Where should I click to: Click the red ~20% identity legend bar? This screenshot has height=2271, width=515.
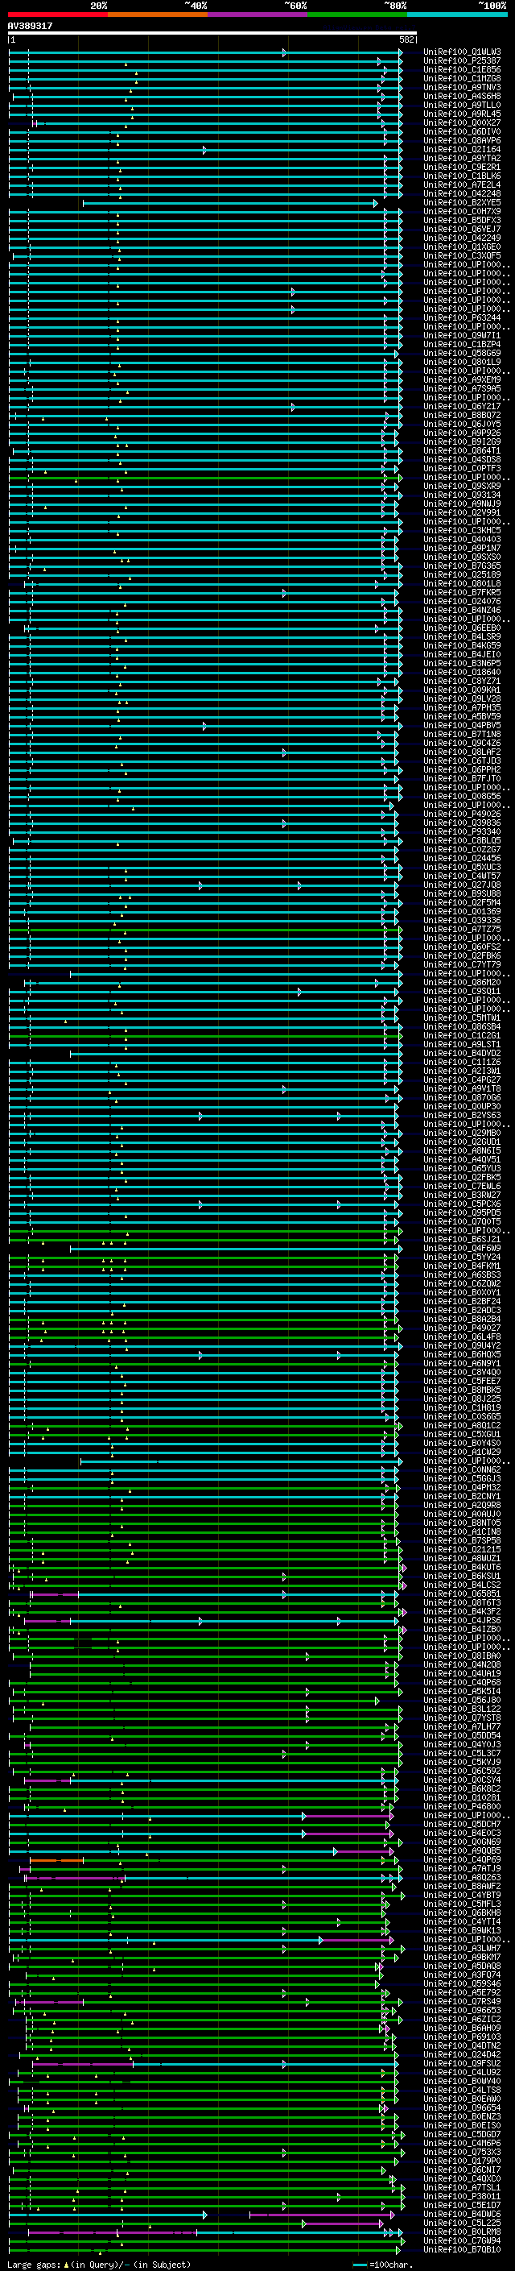coord(57,15)
